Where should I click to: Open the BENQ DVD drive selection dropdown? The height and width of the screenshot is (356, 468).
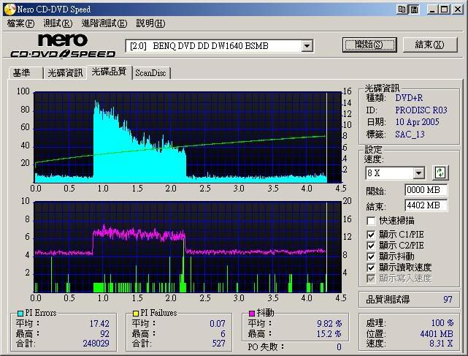[307, 46]
